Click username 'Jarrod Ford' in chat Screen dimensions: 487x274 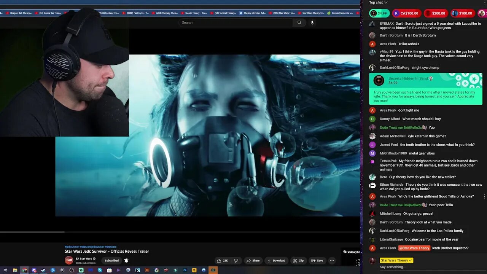(x=389, y=145)
